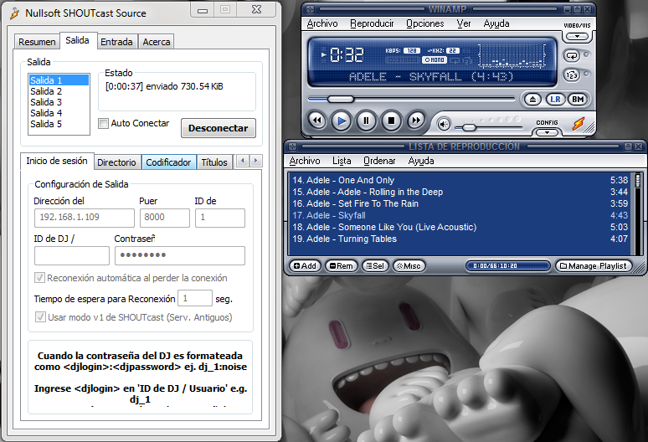This screenshot has height=442, width=648.
Task: Open the Directorio tab
Action: (116, 162)
